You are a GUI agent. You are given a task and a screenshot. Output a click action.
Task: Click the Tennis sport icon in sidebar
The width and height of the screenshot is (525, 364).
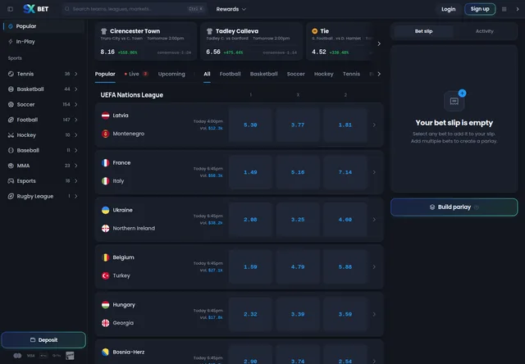11,74
